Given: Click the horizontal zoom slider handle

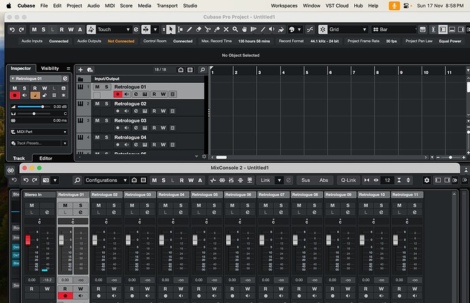Looking at the screenshot, I should point(450,157).
